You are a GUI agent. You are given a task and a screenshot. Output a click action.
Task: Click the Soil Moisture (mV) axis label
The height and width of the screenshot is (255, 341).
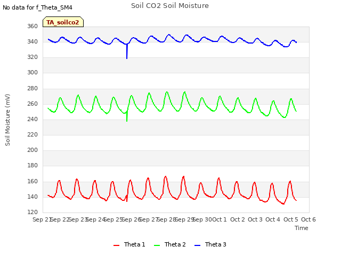(x=7, y=120)
